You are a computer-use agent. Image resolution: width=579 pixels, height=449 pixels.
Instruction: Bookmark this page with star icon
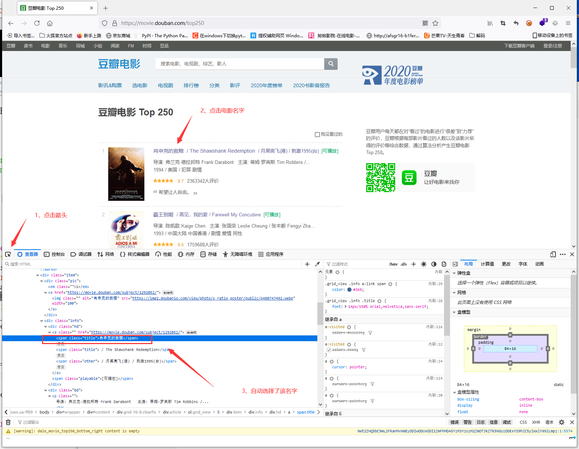pos(435,23)
